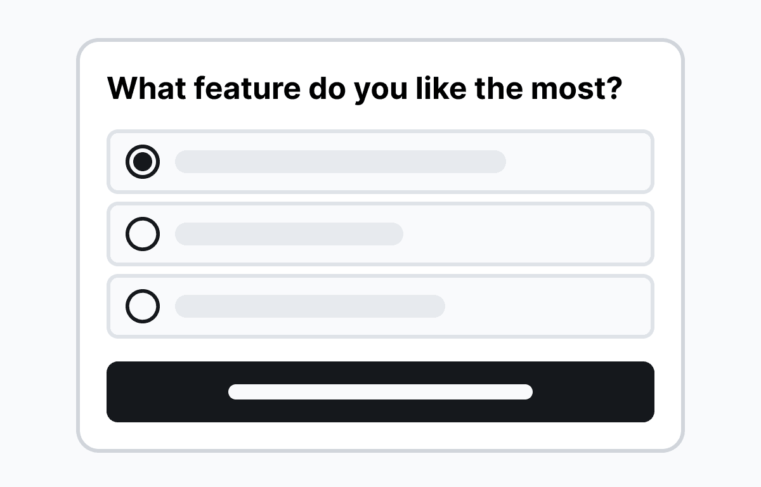Screen dimensions: 761x487
Task: Click the placeholder text of the first option
Action: [x=341, y=162]
